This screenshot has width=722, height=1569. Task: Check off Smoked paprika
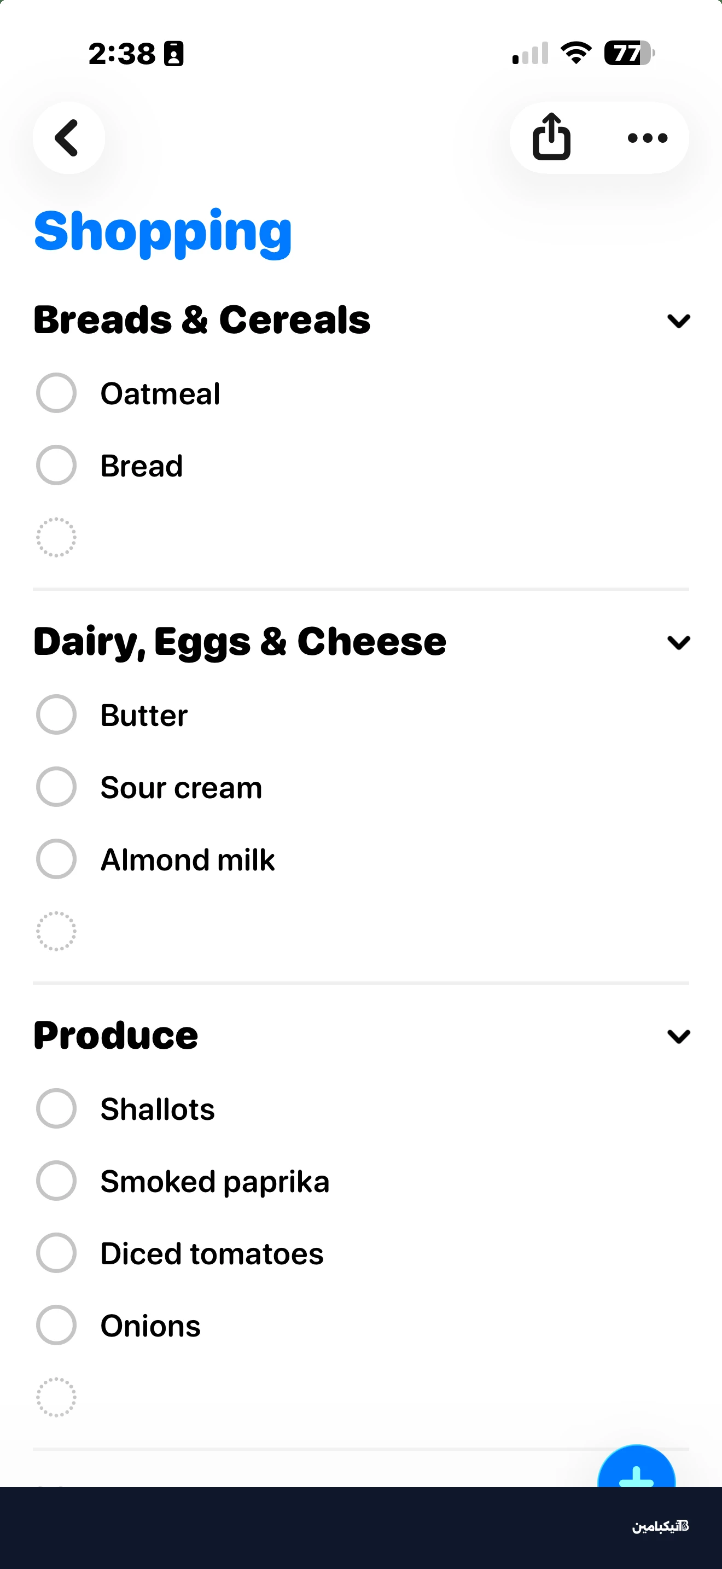pos(56,1181)
